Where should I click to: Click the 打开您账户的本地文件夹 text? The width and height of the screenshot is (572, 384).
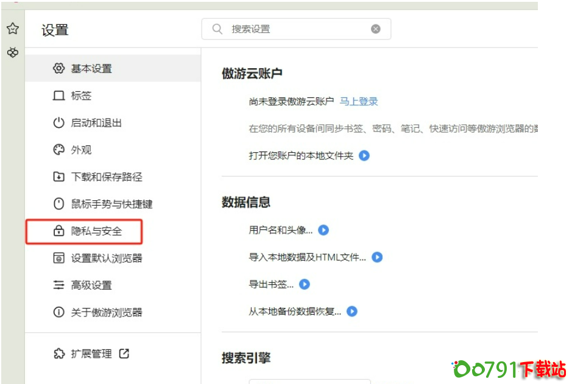point(302,156)
